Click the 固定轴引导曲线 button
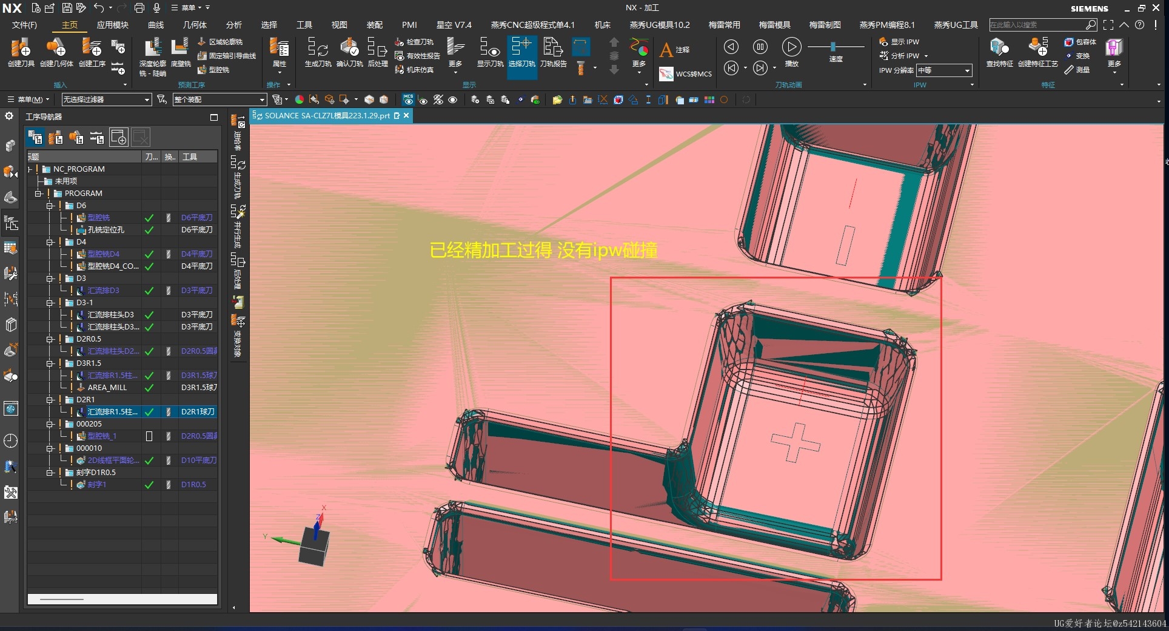 [226, 56]
